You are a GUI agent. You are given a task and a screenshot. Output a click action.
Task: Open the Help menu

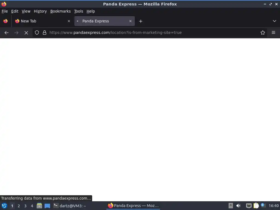point(91,11)
